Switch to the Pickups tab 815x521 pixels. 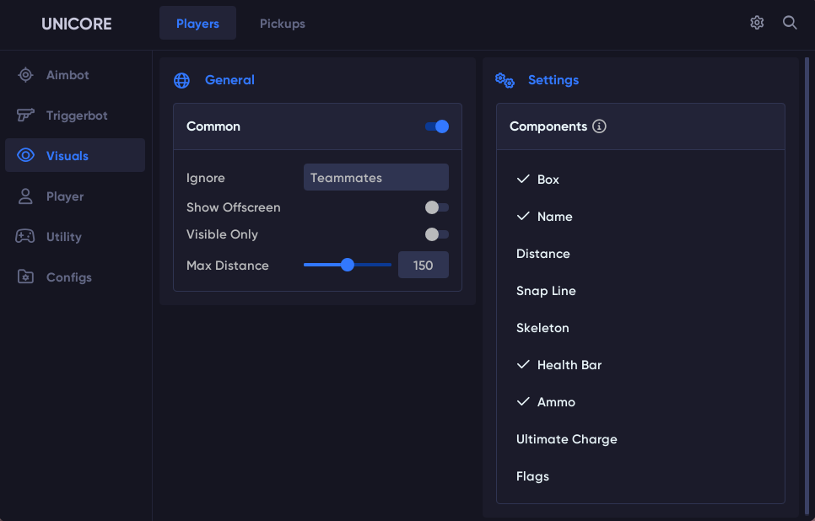(283, 24)
